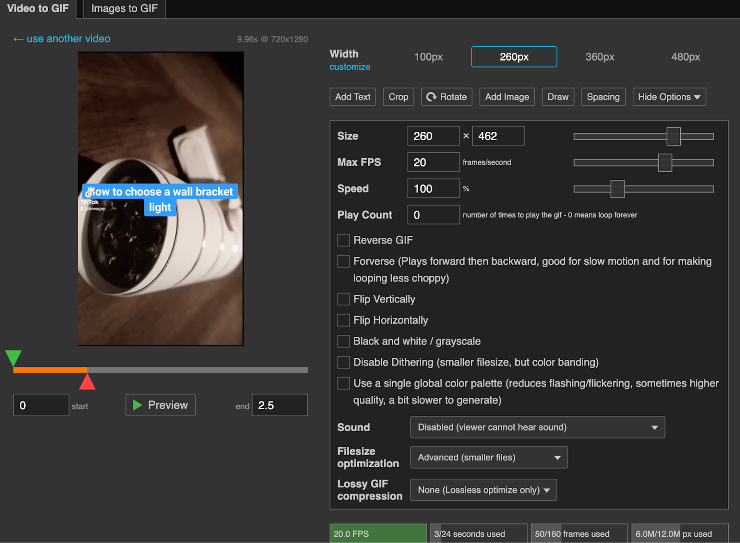740x543 pixels.
Task: Switch to the Images to GIF tab
Action: click(123, 8)
